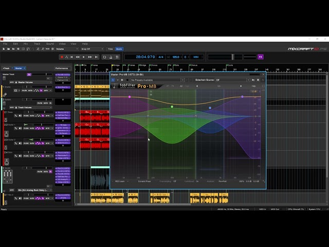Open the Track menu
The height and width of the screenshot is (247, 329).
click(37, 44)
